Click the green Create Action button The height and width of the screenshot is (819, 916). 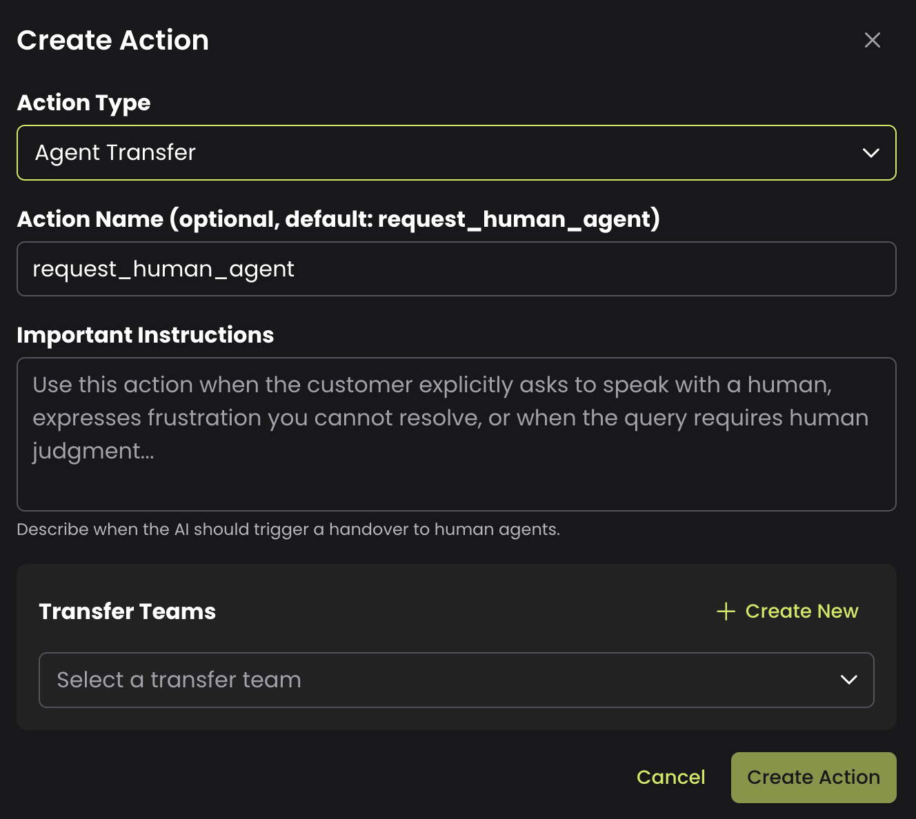click(813, 777)
